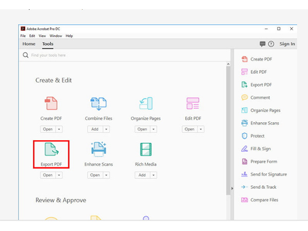Viewport: 308px width, 231px height.
Task: Open the Rich Media tool icon
Action: click(146, 149)
